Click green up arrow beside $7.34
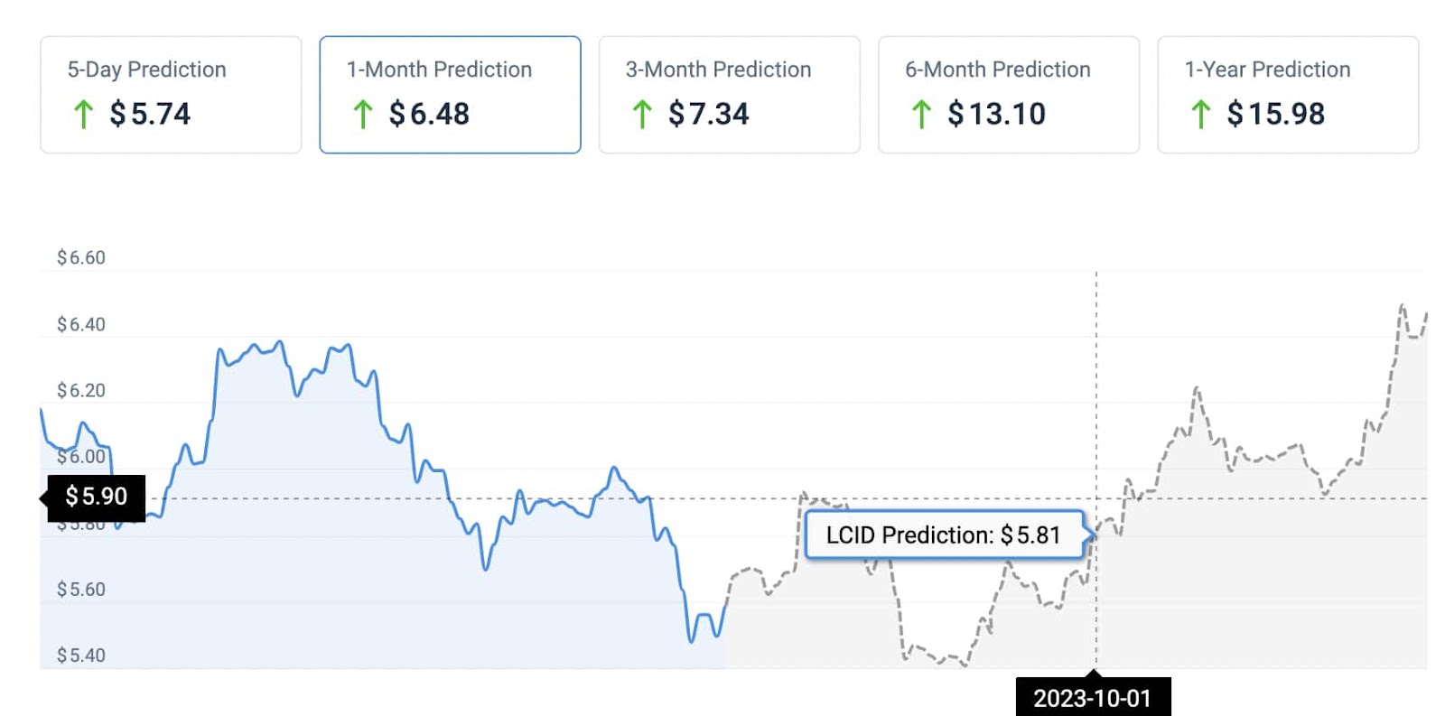The image size is (1445, 716). coord(642,115)
